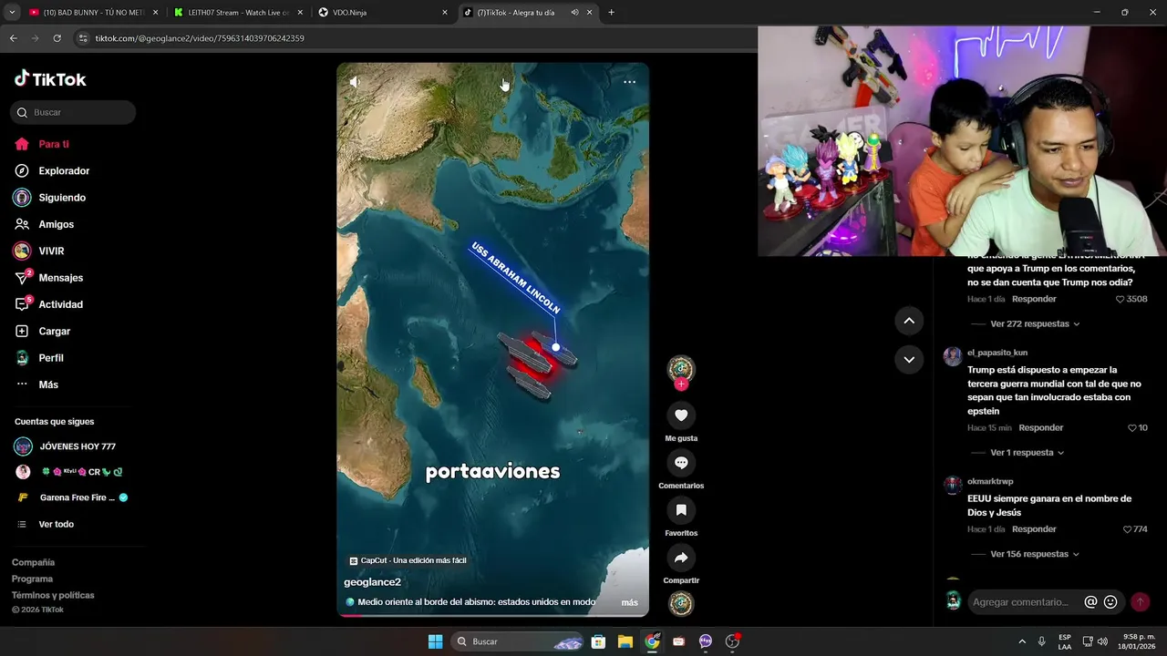
Task: Open a new browser tab
Action: click(611, 13)
